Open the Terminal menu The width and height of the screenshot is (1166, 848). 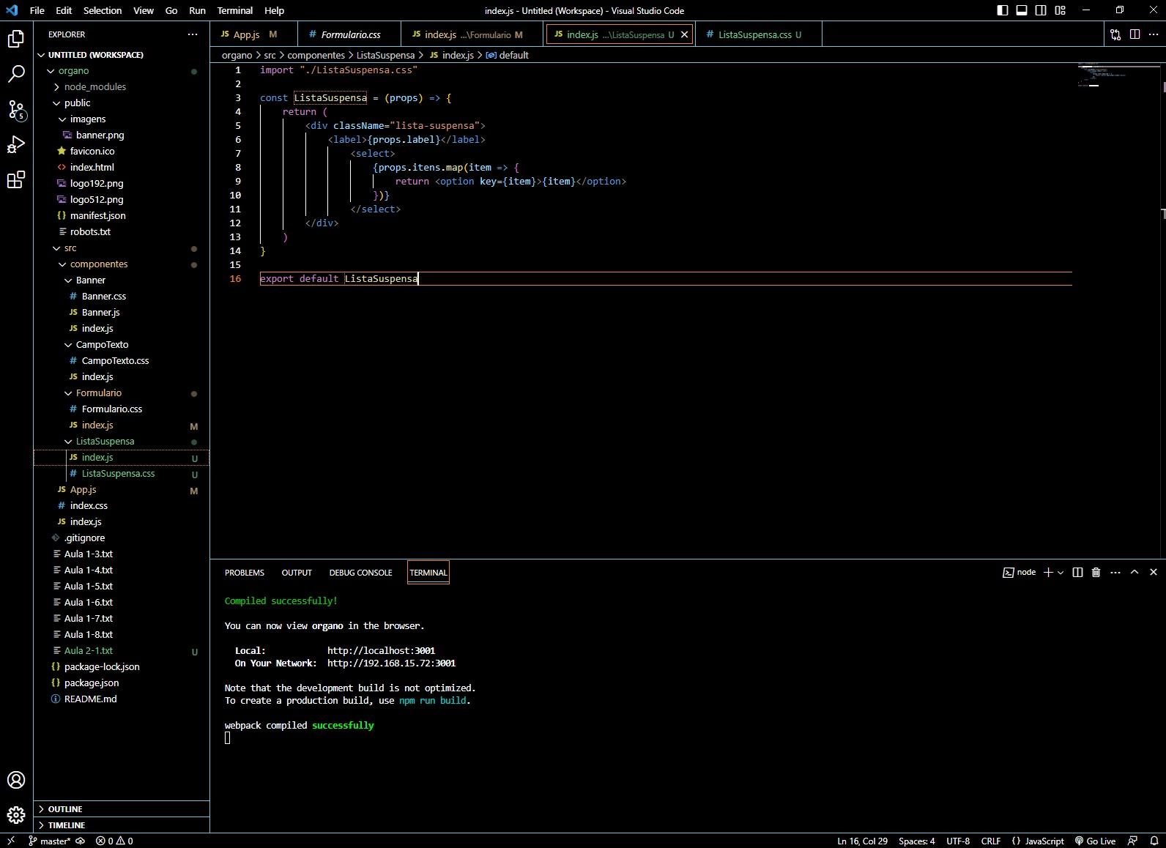pos(235,10)
